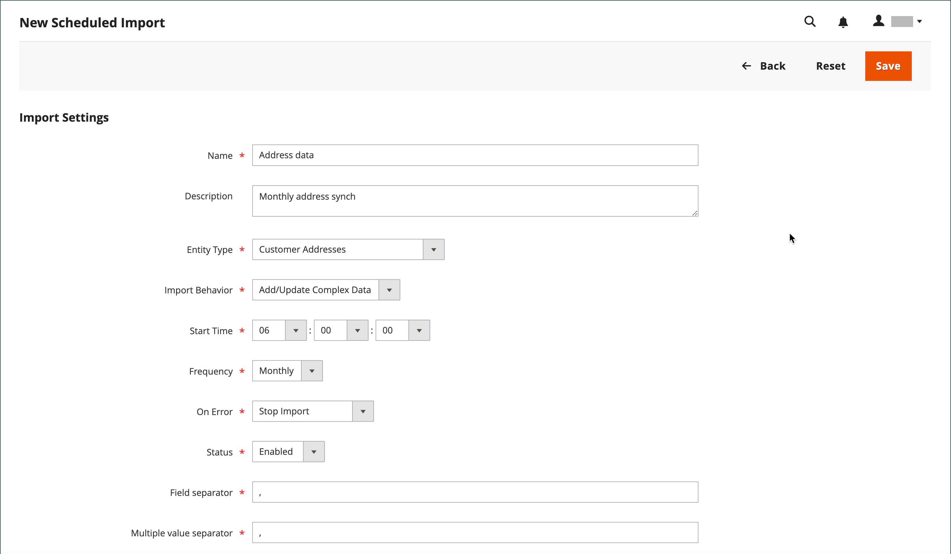Image resolution: width=951 pixels, height=554 pixels.
Task: Expand the Import Behavior dropdown
Action: tap(326, 290)
